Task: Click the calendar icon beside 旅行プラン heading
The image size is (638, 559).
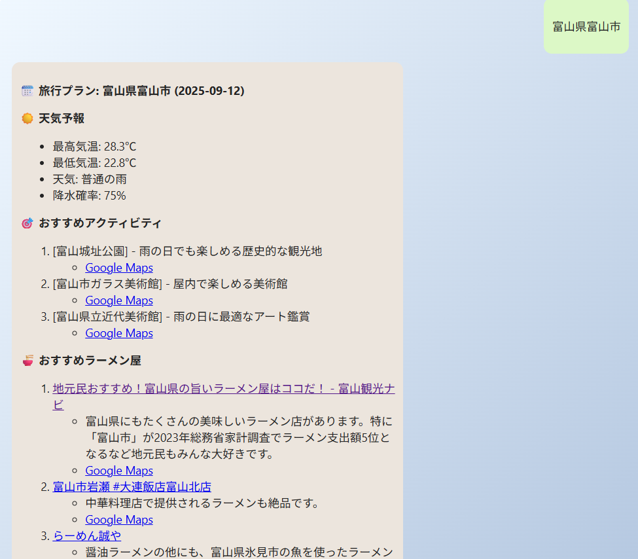Action: point(27,91)
